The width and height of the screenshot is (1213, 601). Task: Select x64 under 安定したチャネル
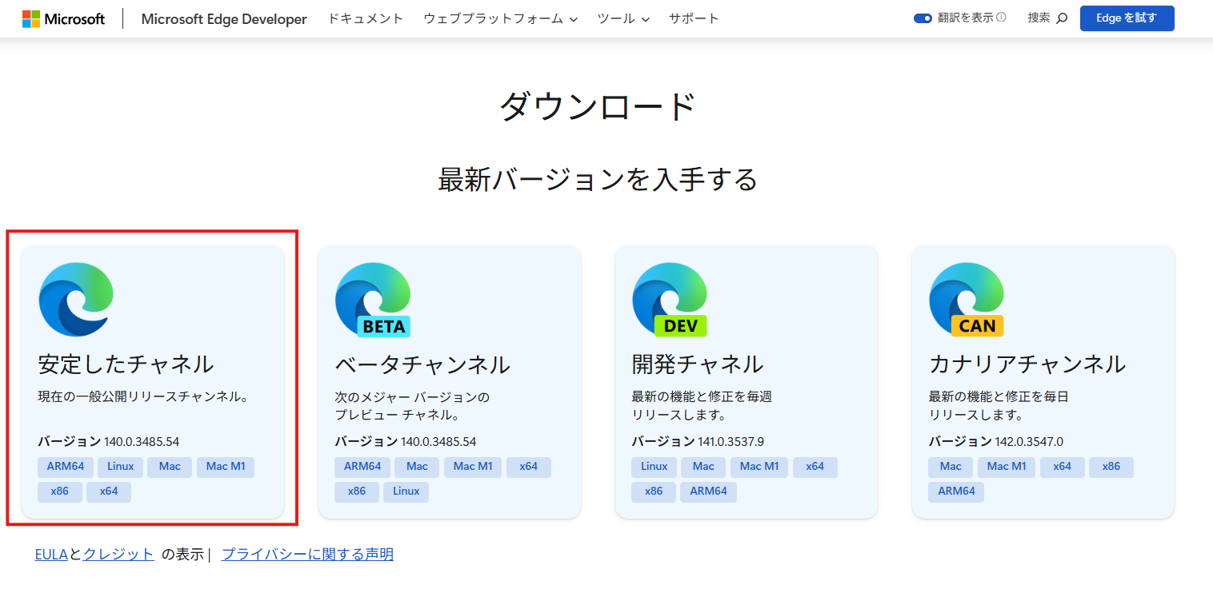(x=109, y=492)
